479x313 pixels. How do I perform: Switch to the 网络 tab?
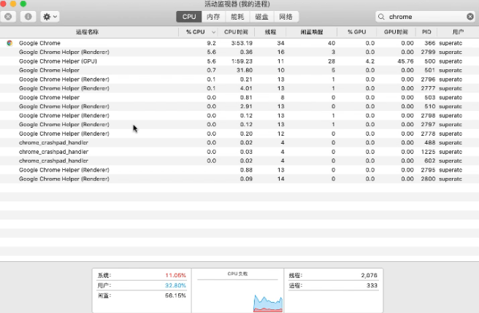click(x=286, y=17)
